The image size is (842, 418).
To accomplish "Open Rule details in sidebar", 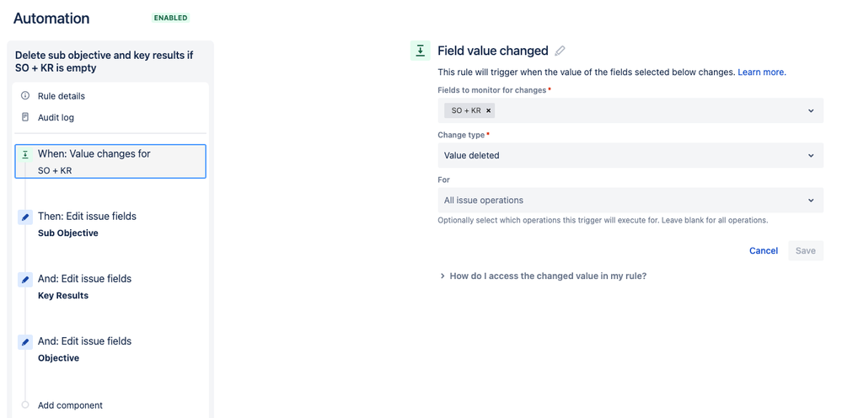I will 62,96.
